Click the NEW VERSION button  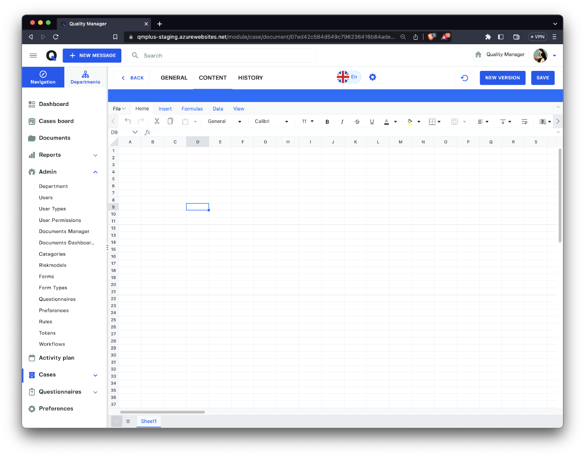pyautogui.click(x=502, y=78)
